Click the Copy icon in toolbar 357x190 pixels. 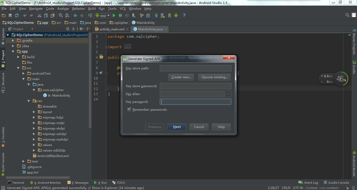click(46, 15)
